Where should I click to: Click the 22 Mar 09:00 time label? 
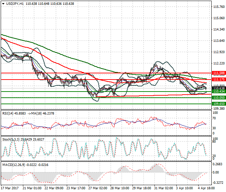pyautogui.click(x=54, y=188)
